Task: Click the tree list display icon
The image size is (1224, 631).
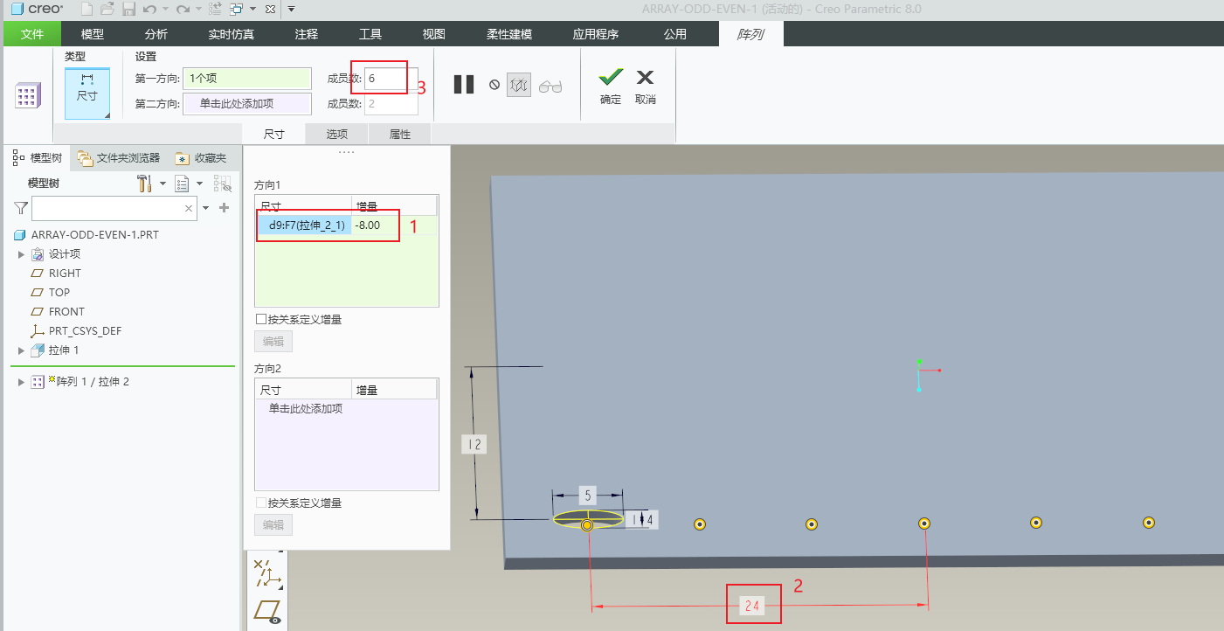Action: click(x=183, y=184)
